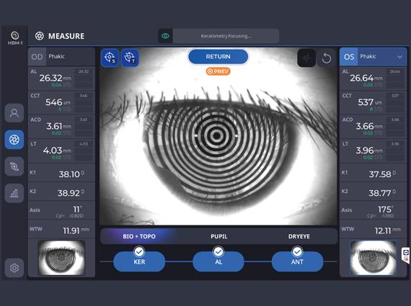
Task: Click the orange PREV button
Action: [x=218, y=71]
